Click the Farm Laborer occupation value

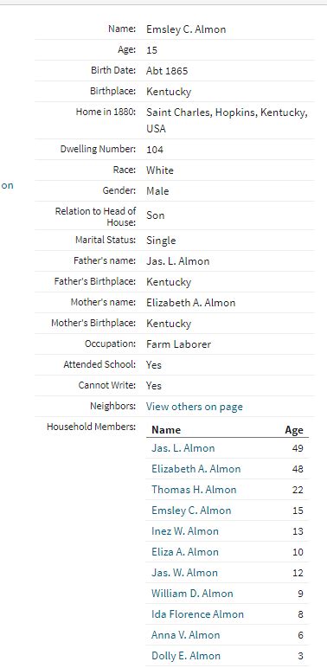tap(178, 344)
